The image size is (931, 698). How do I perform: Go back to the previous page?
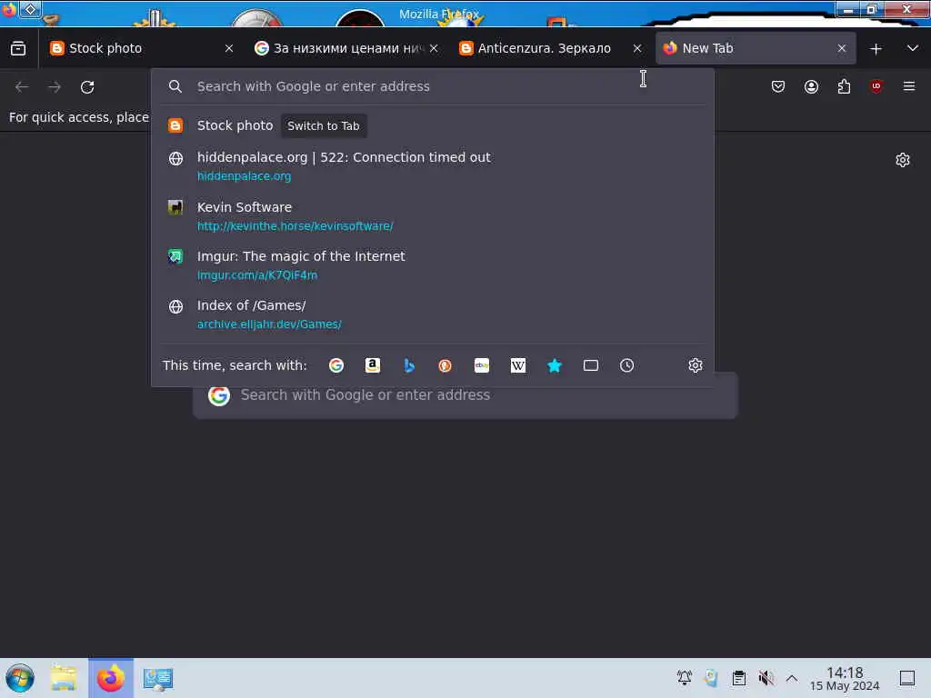point(22,87)
